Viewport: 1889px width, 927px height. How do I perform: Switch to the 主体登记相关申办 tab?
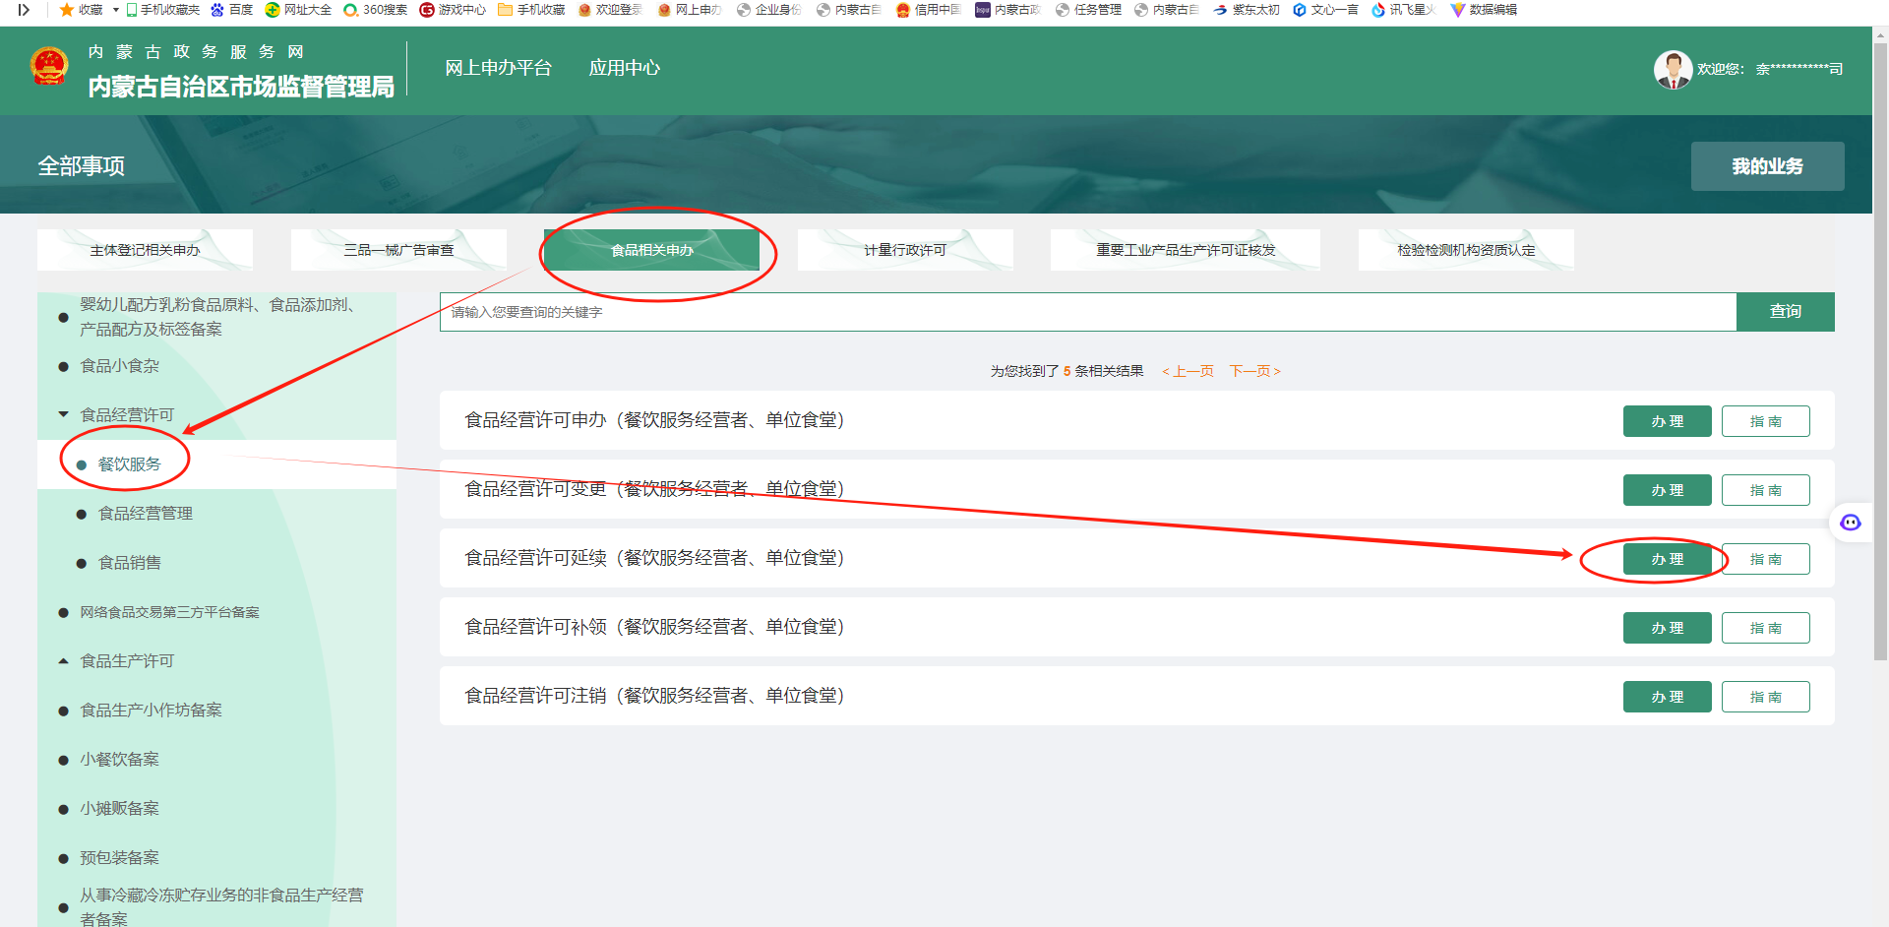pyautogui.click(x=145, y=250)
